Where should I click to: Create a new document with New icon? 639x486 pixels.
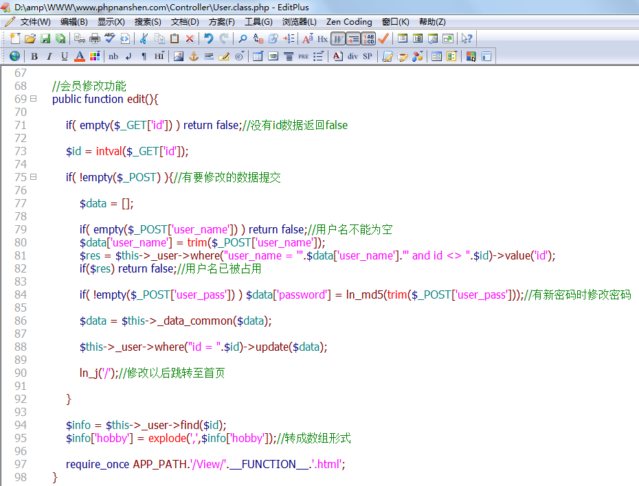[x=15, y=38]
